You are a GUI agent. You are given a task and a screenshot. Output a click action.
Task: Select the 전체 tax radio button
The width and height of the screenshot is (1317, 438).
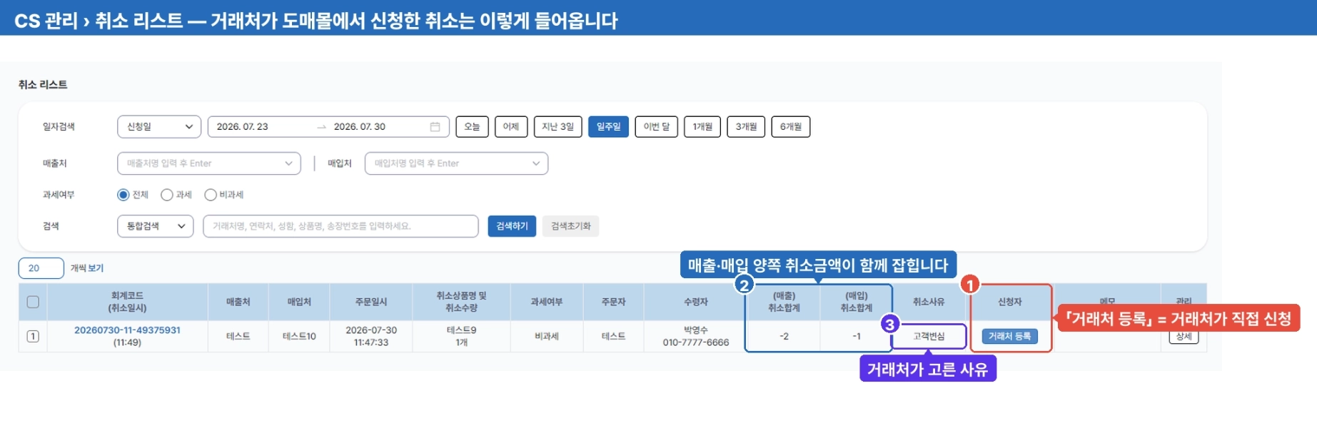[123, 195]
